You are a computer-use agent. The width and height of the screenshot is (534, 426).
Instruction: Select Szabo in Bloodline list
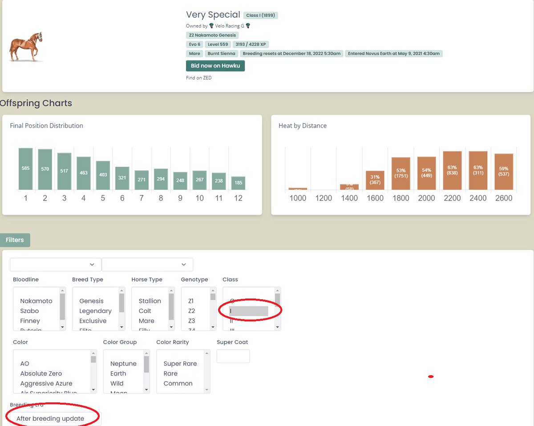pyautogui.click(x=29, y=311)
